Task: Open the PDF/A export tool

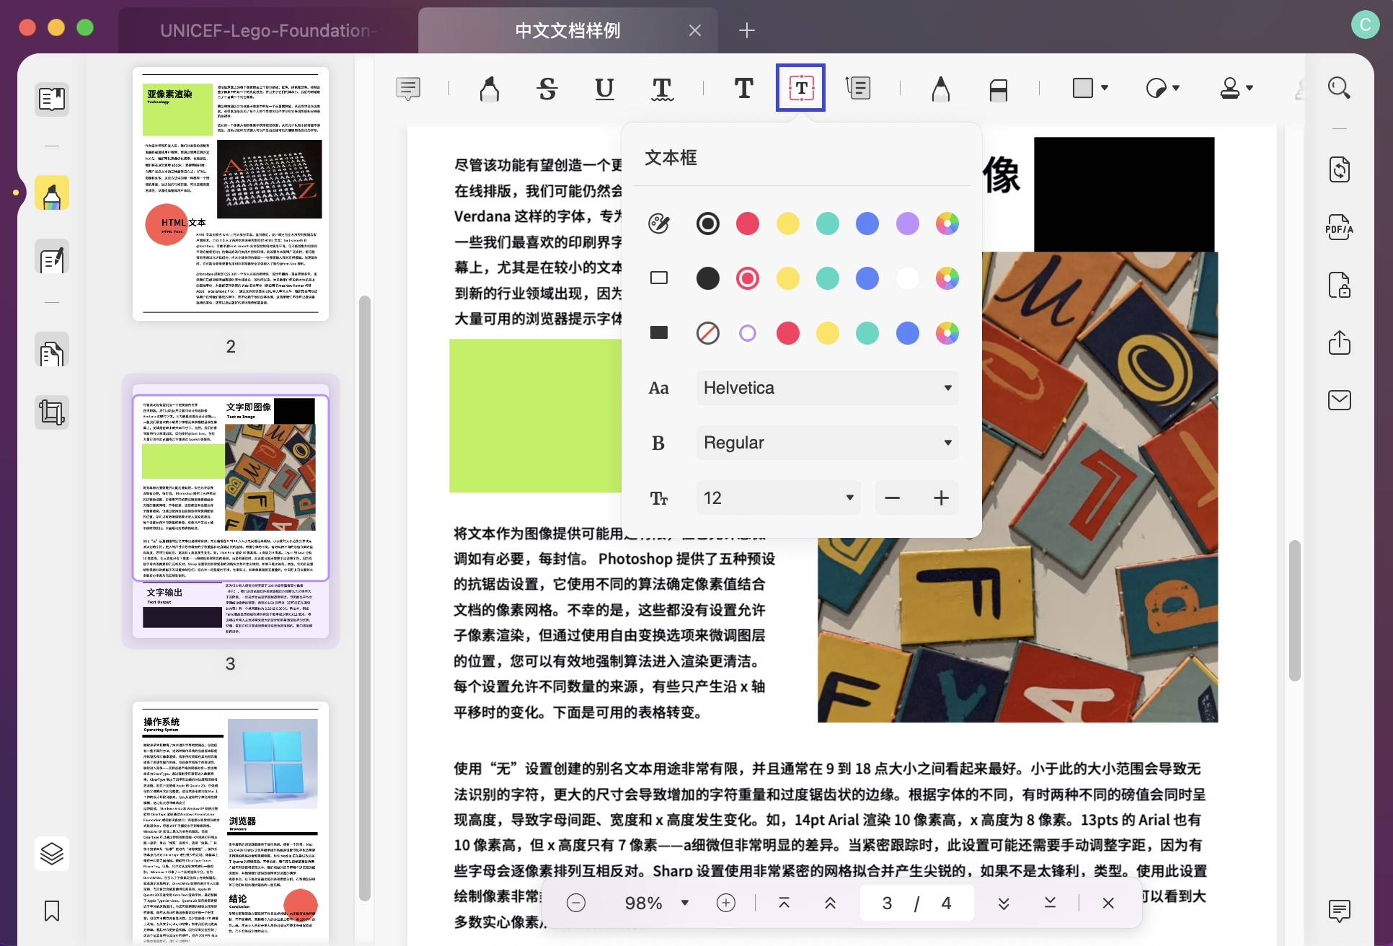Action: tap(1340, 228)
